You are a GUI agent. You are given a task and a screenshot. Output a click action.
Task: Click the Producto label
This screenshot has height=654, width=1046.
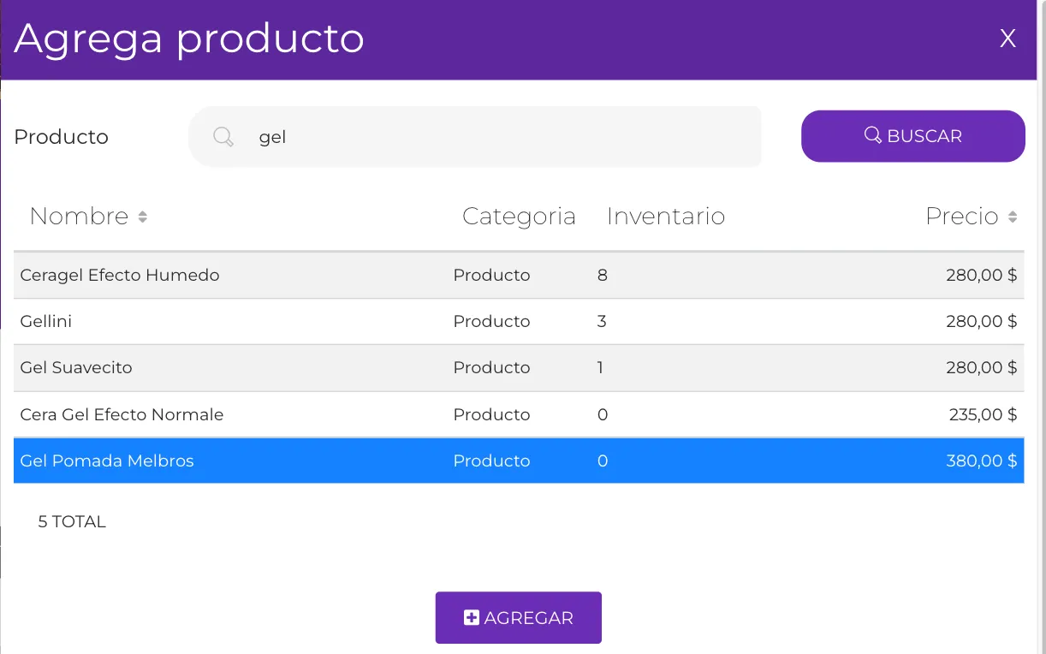point(61,136)
